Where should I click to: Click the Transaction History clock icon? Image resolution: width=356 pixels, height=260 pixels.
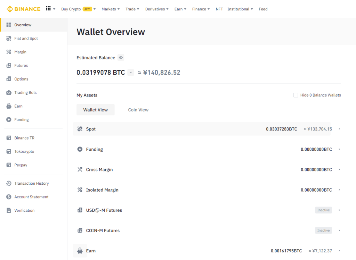[9, 183]
